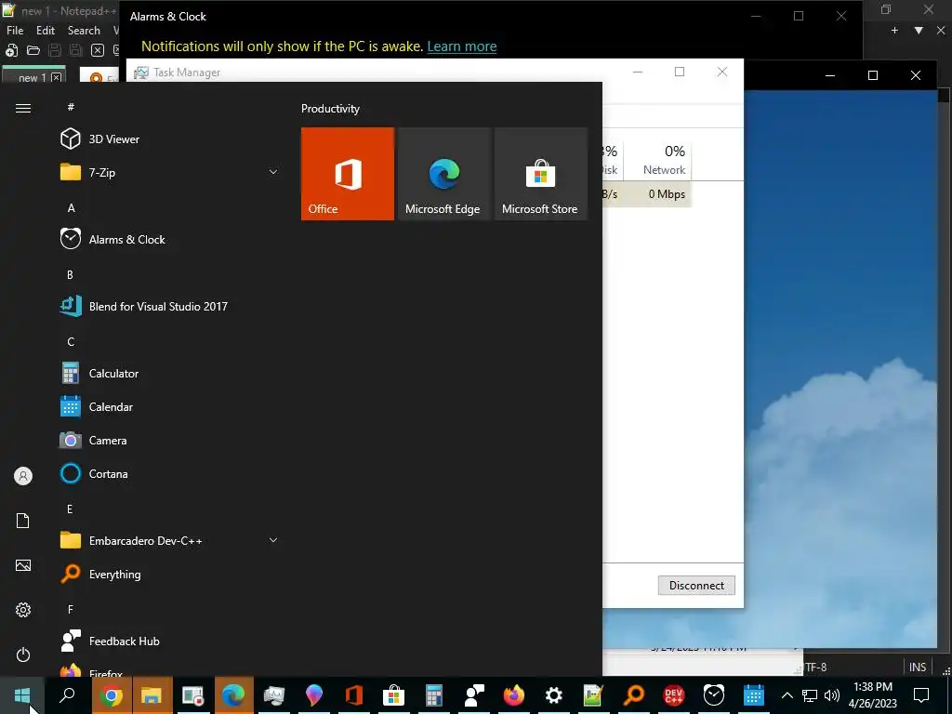The width and height of the screenshot is (952, 714).
Task: Follow the Learn more link in Alarms & Clock
Action: pos(462,46)
